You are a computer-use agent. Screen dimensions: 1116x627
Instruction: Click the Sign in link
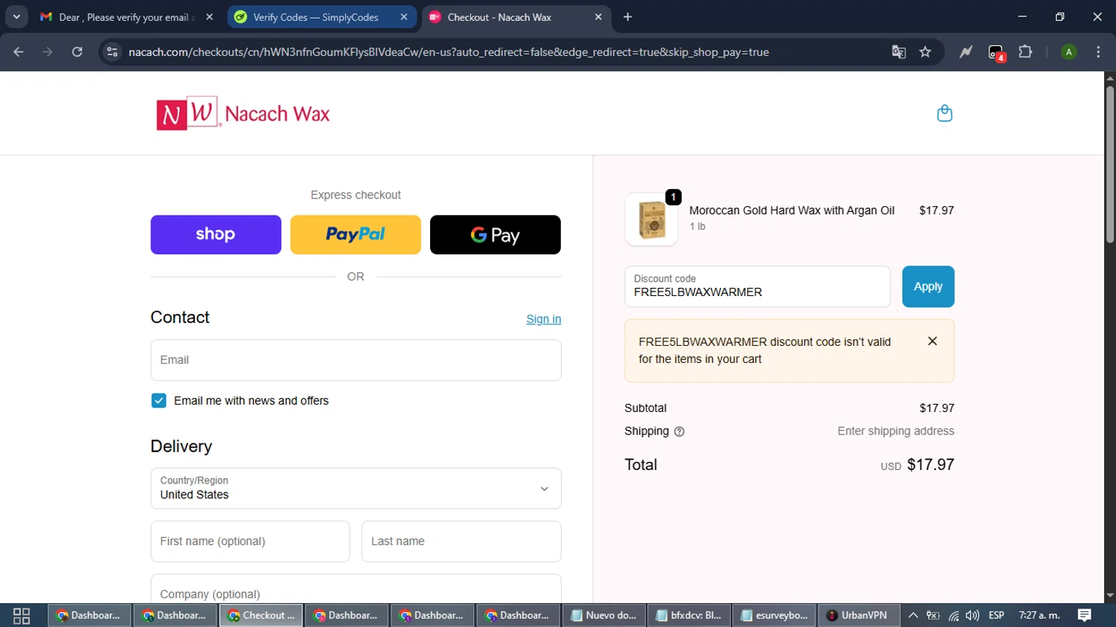click(x=544, y=319)
